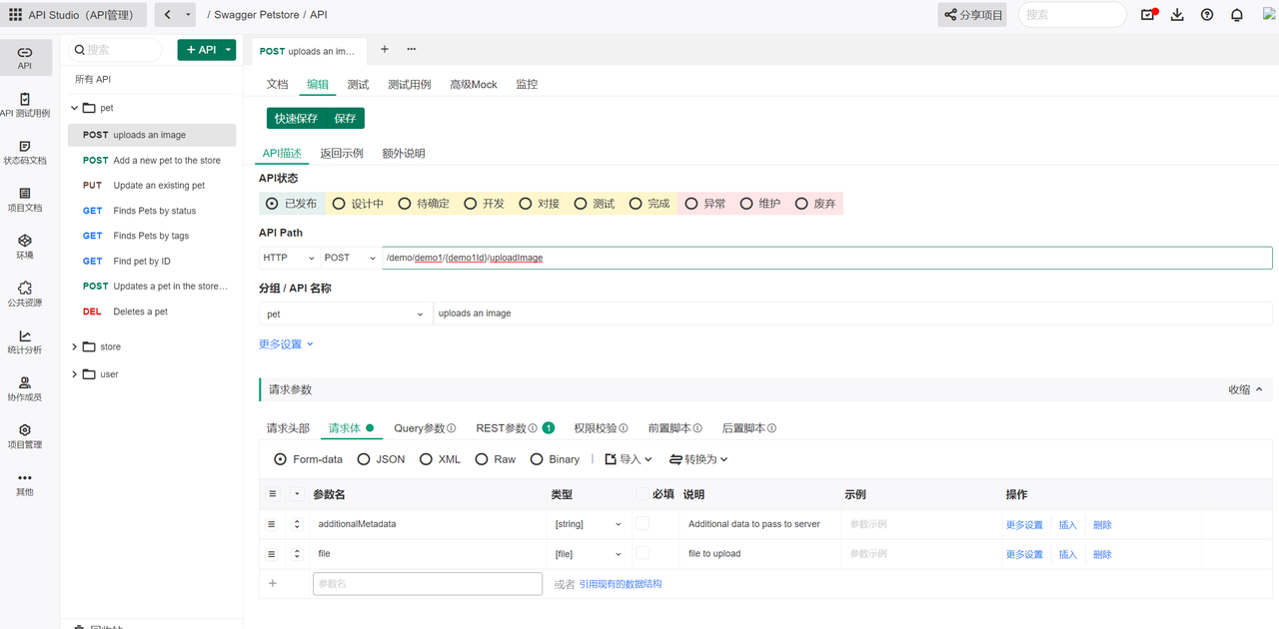Open the 文档 tab of the API
This screenshot has width=1279, height=629.
point(277,84)
